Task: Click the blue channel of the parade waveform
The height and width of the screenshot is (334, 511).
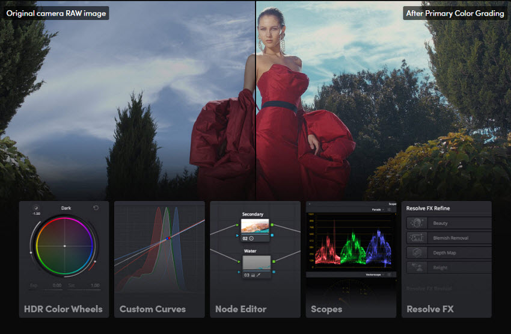Action: (379, 248)
